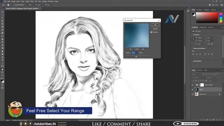Click the Twitter icon in bottom banner
Viewport: 224px width, 126px height.
click(x=30, y=123)
